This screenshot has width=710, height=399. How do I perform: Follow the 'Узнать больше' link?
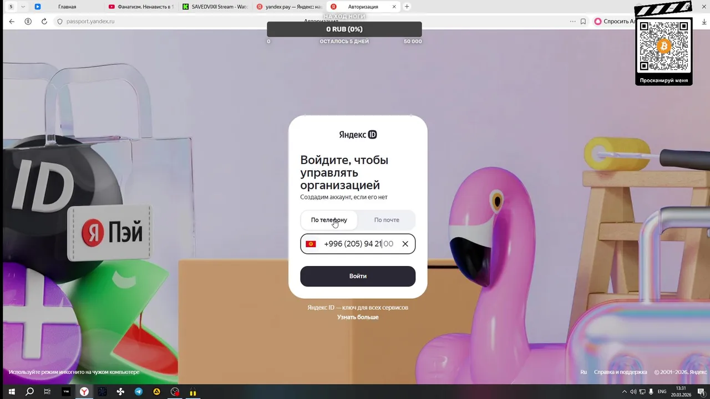click(358, 317)
